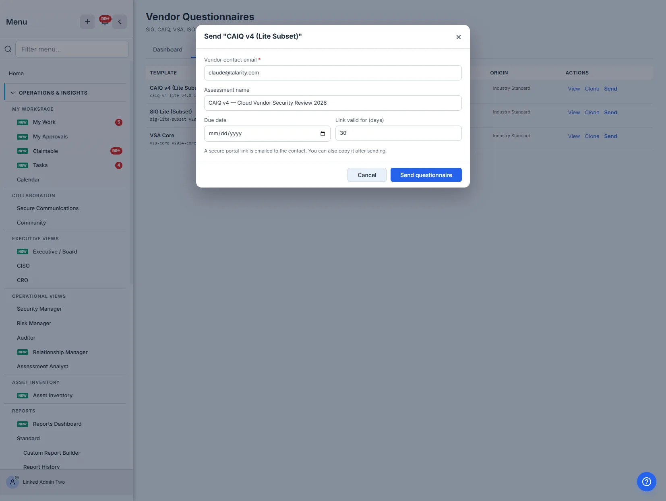Click Send questionnaire button
The width and height of the screenshot is (666, 501).
point(426,175)
